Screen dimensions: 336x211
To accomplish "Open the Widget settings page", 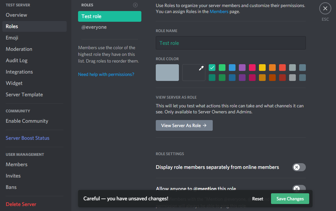I will [35, 83].
